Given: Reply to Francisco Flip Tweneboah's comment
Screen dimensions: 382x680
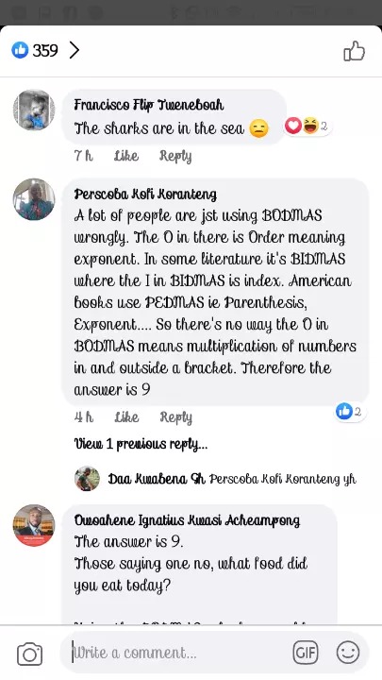Looking at the screenshot, I should (x=175, y=156).
